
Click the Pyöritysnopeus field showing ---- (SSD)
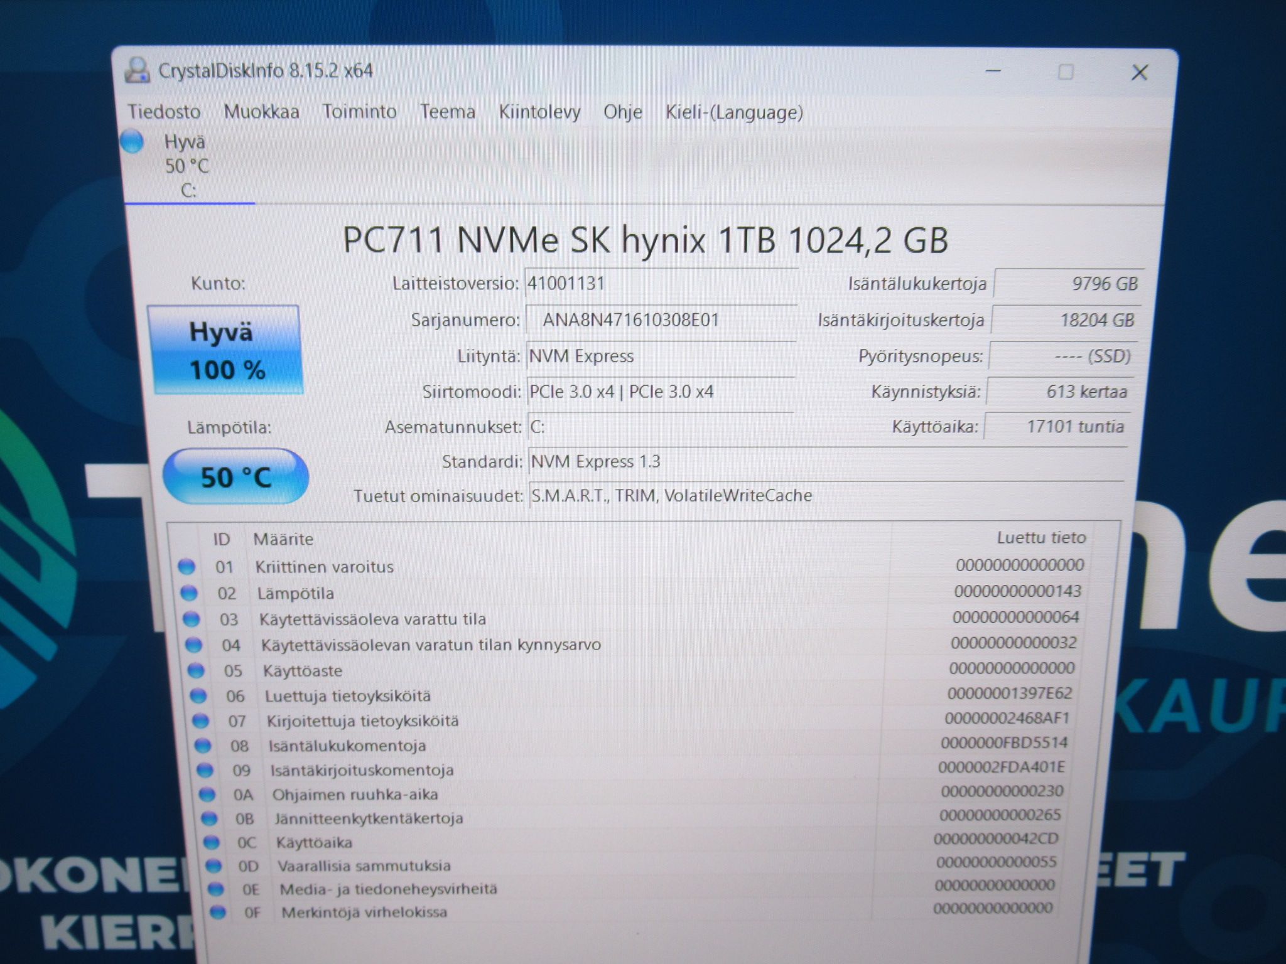click(x=1062, y=356)
